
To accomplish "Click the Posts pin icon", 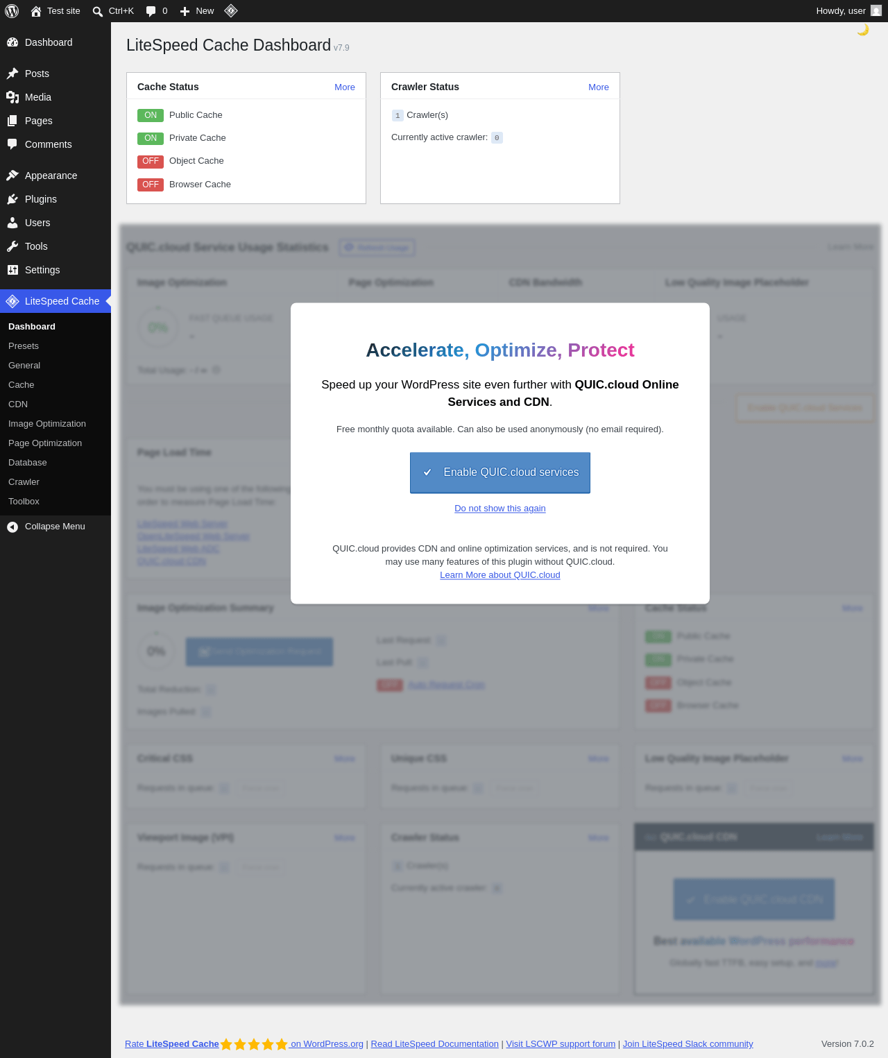I will [12, 74].
